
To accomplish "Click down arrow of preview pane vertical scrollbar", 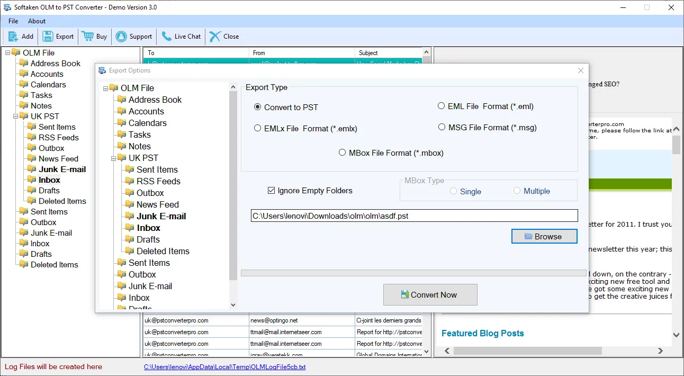I will [676, 335].
